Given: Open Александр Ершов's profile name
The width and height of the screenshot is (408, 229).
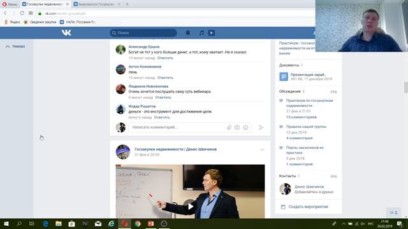Looking at the screenshot, I should pos(144,46).
